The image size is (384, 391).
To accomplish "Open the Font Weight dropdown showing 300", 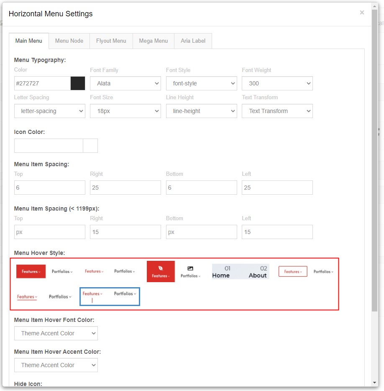I will pyautogui.click(x=277, y=83).
